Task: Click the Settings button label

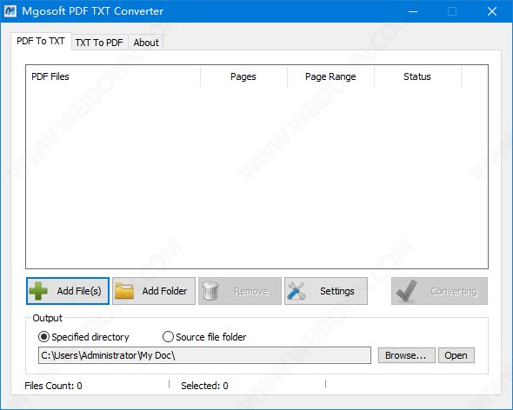Action: point(337,291)
